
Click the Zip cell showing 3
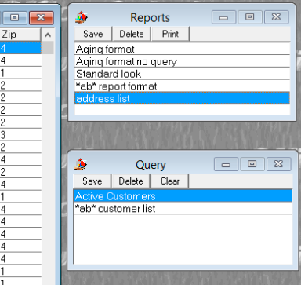(20, 135)
